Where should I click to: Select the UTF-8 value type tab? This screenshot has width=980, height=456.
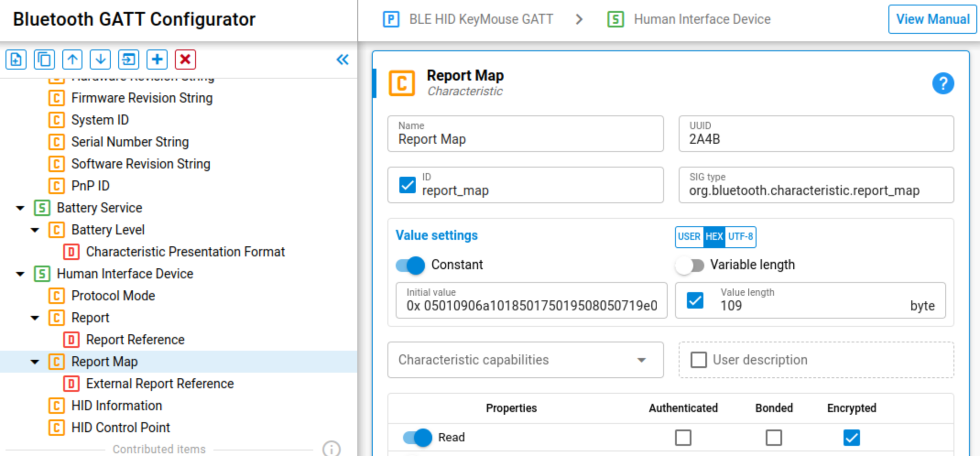(x=740, y=237)
